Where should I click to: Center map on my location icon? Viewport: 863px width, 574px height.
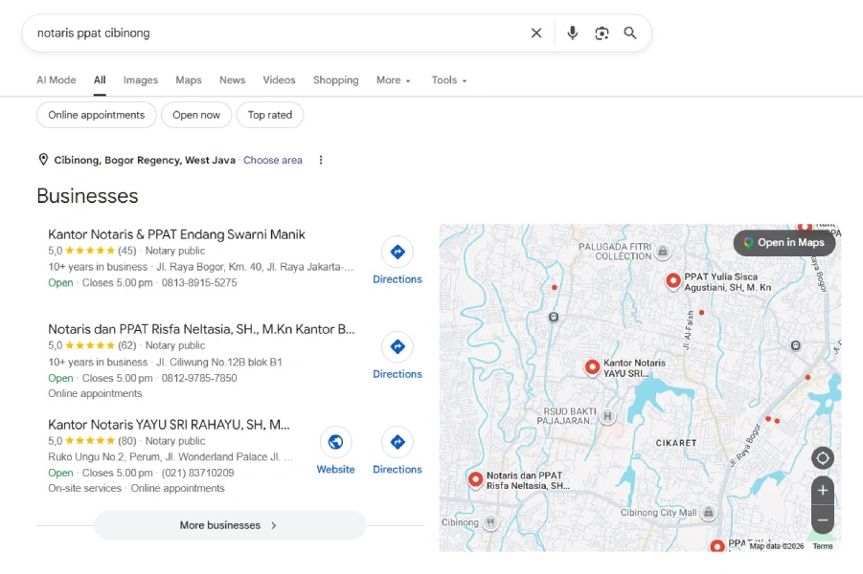[x=823, y=458]
